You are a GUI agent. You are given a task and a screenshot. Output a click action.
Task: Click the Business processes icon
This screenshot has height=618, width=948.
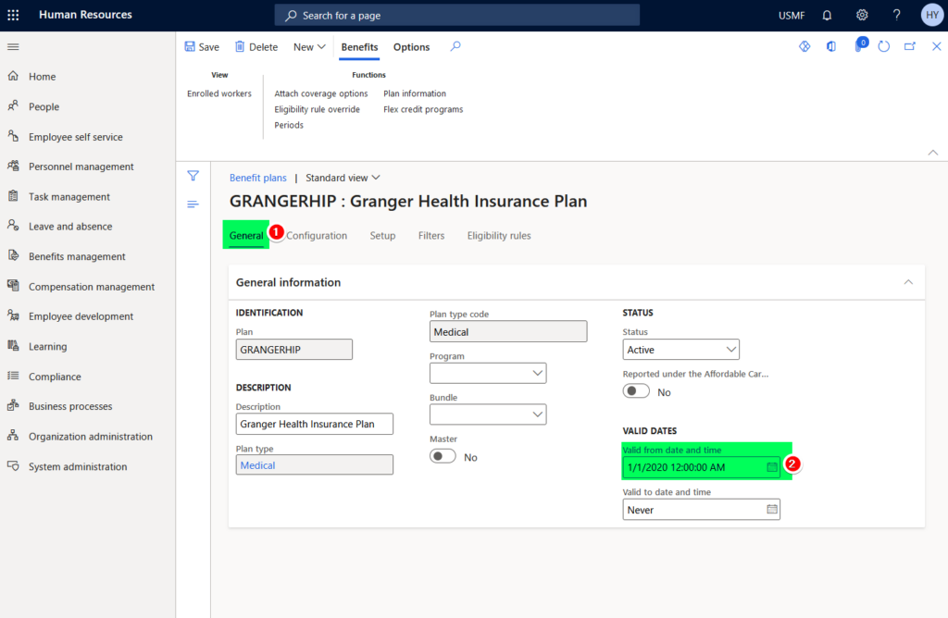(x=13, y=405)
